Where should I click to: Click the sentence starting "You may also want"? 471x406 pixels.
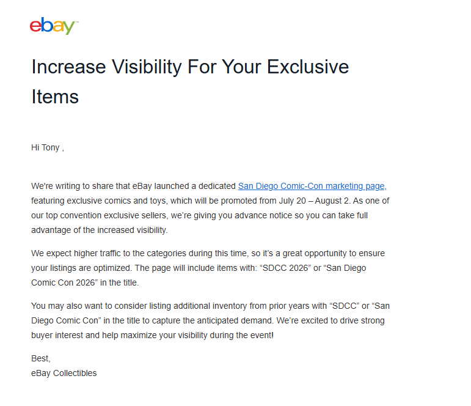click(210, 306)
